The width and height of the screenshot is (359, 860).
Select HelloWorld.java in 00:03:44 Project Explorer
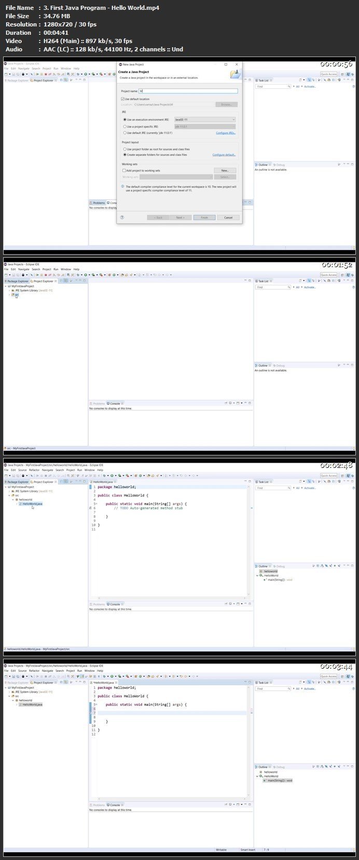pos(32,704)
